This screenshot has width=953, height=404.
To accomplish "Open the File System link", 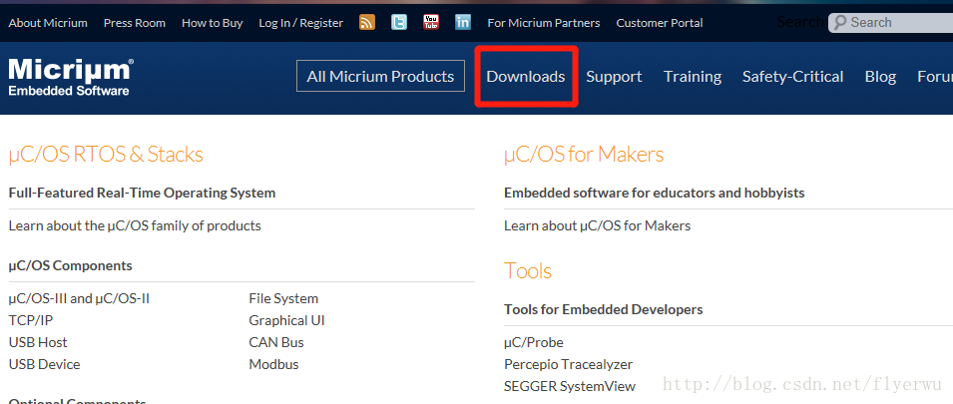I will click(283, 298).
